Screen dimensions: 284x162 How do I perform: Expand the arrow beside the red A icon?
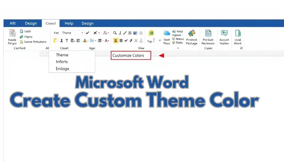(x=108, y=41)
